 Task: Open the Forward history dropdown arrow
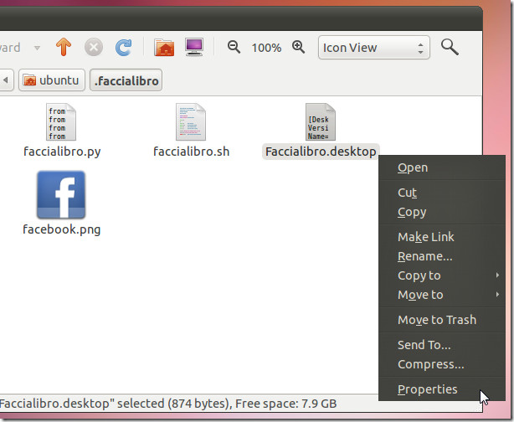click(x=37, y=48)
